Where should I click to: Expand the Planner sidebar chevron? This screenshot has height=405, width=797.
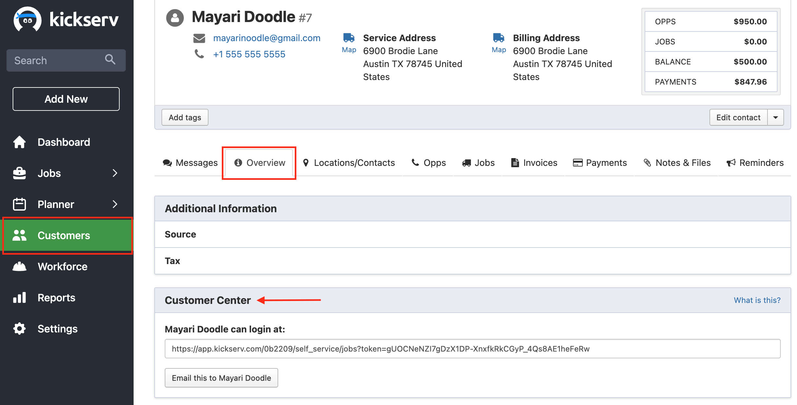click(x=115, y=204)
